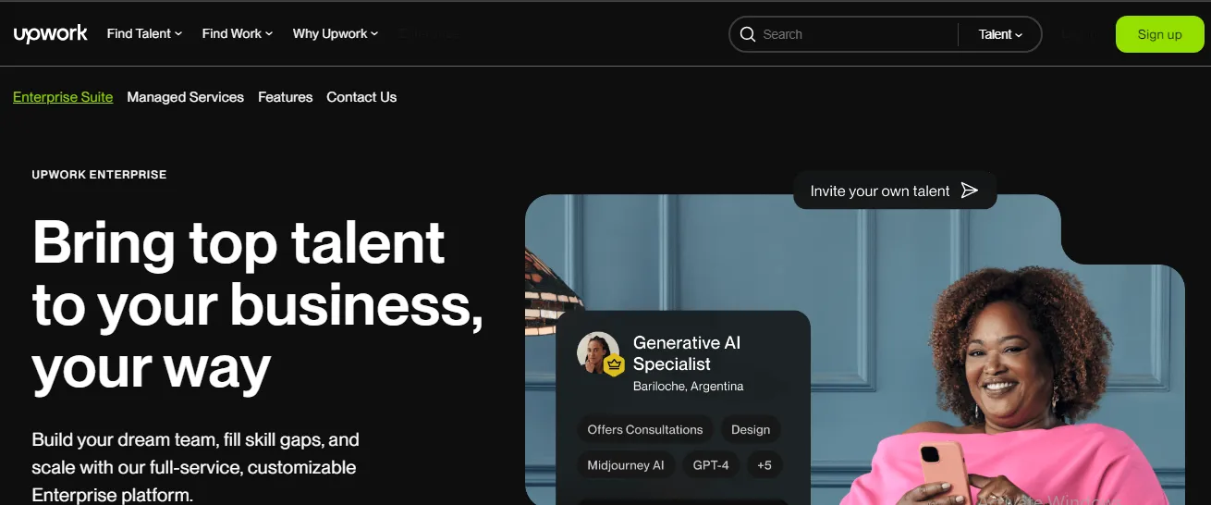Click the Upwork logo
The height and width of the screenshot is (505, 1211).
51,34
